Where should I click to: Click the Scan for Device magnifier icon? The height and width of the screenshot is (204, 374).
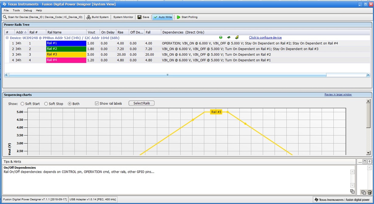(5, 17)
